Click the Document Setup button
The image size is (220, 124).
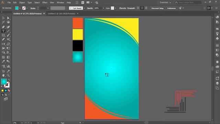157,8
